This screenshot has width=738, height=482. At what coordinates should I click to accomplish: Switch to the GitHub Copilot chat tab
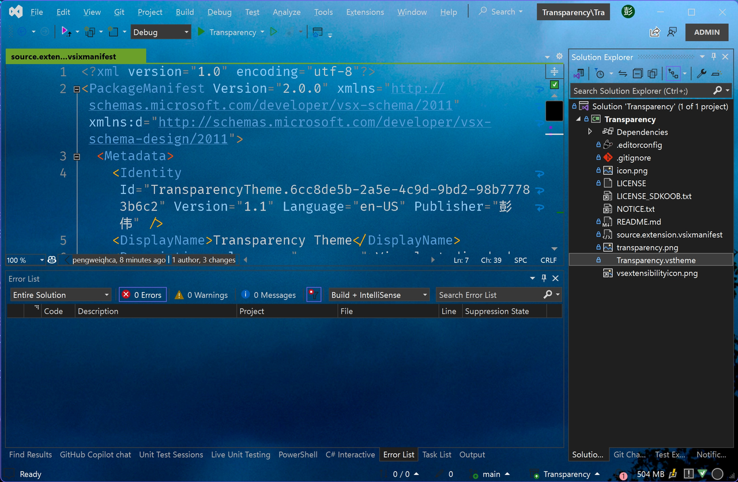click(x=96, y=454)
